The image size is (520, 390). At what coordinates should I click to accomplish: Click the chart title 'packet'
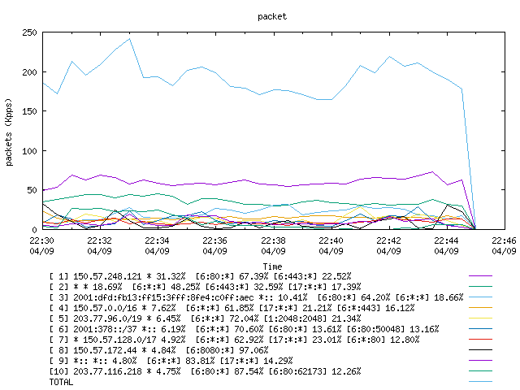[x=272, y=17]
